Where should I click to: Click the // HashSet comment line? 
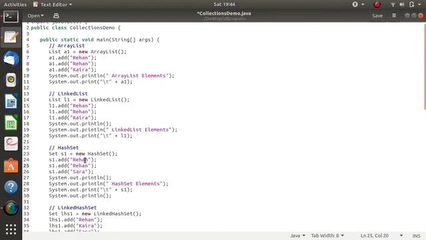tap(64, 147)
